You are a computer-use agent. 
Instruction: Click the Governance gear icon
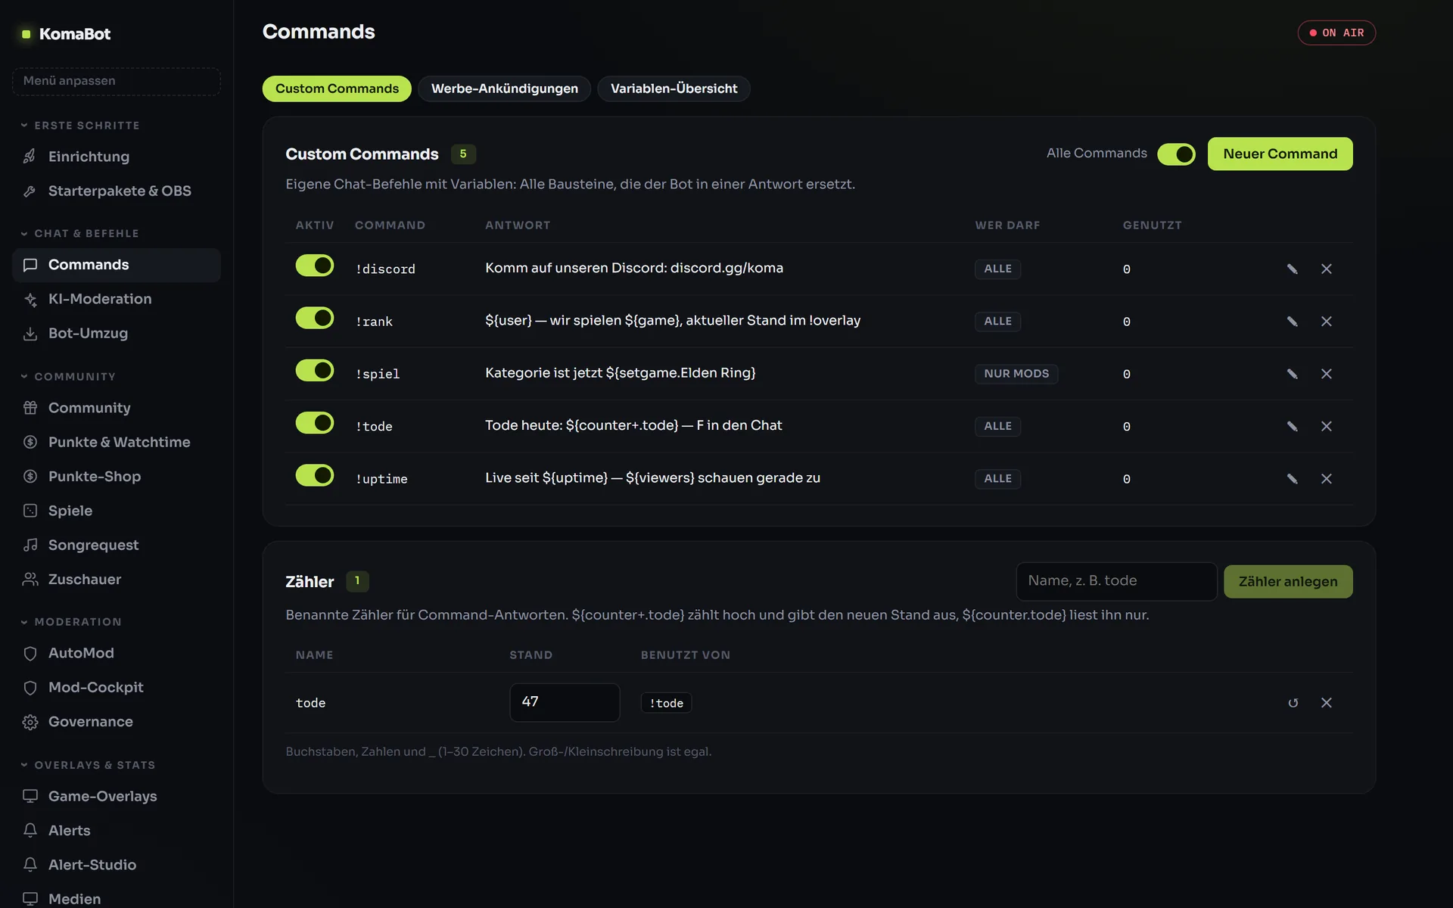30,722
